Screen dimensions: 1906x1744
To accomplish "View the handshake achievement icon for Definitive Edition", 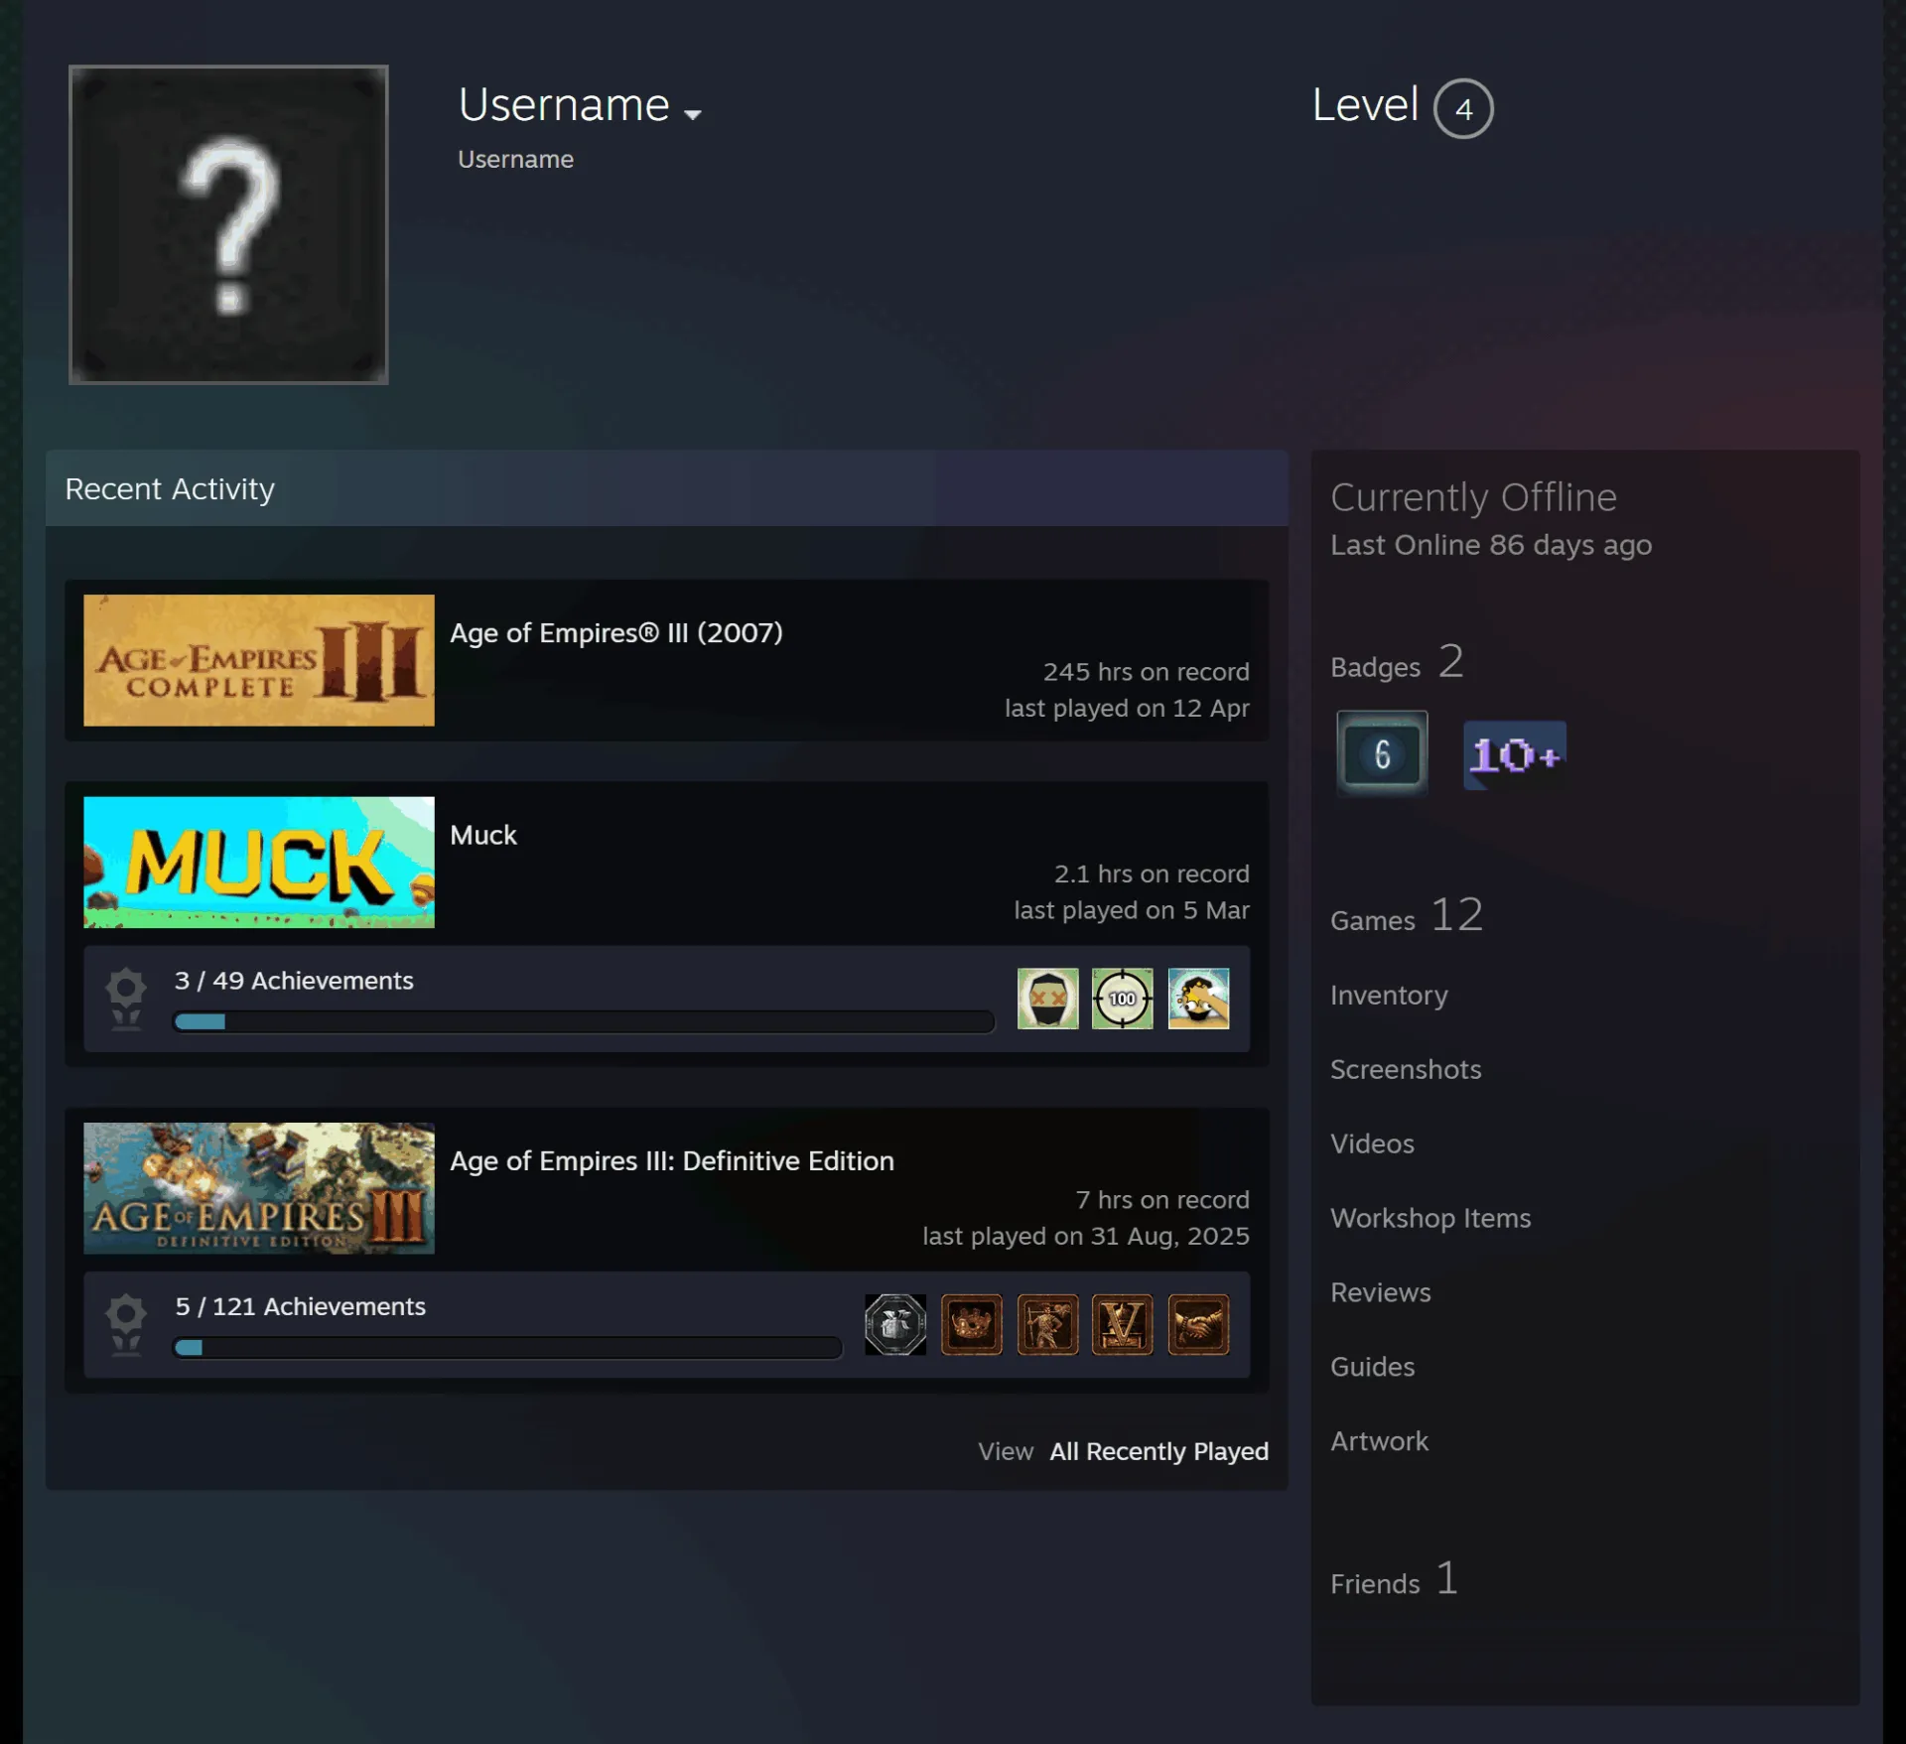I will pyautogui.click(x=1198, y=1324).
